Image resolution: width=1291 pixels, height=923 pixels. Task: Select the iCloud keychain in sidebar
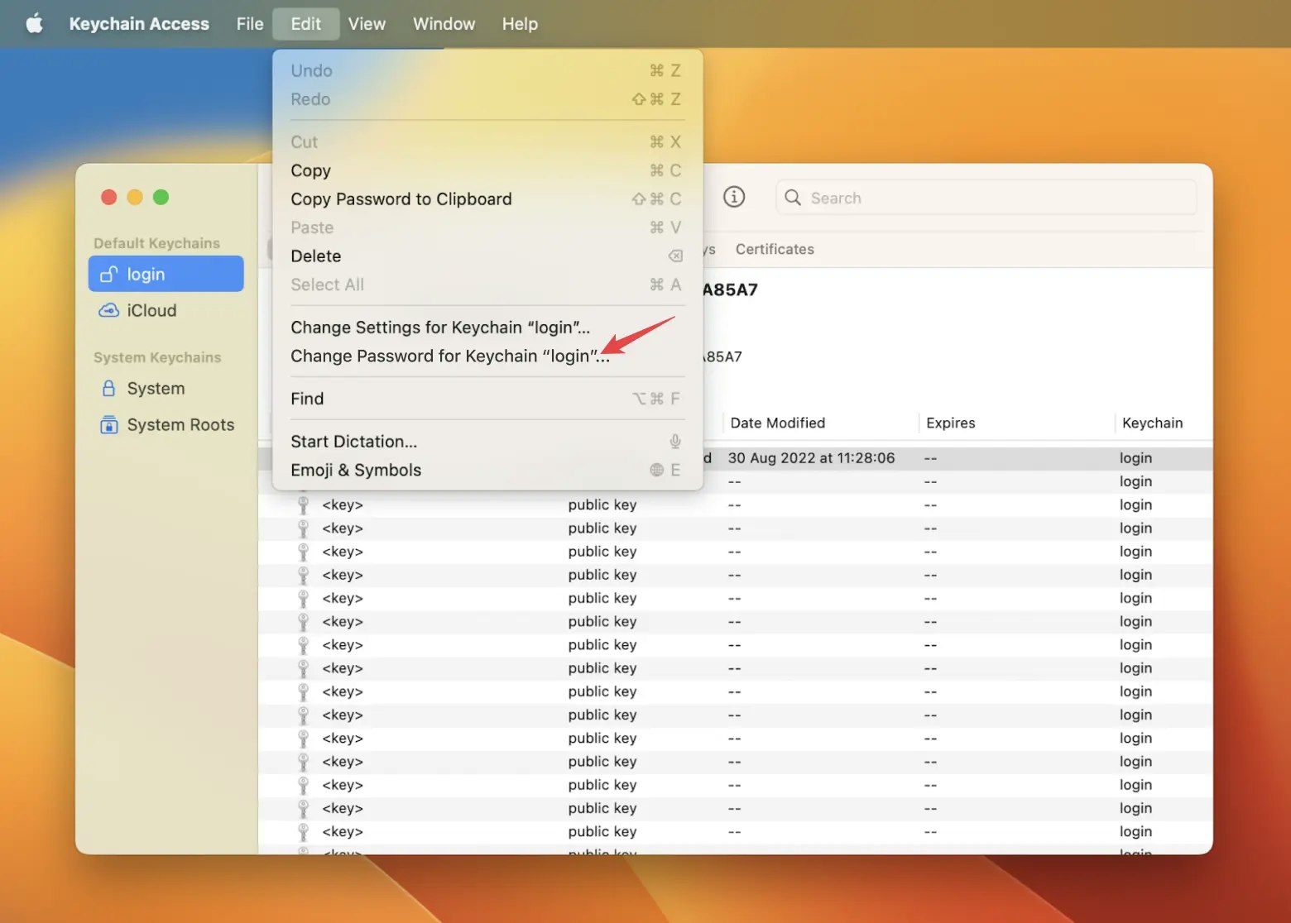[166, 310]
